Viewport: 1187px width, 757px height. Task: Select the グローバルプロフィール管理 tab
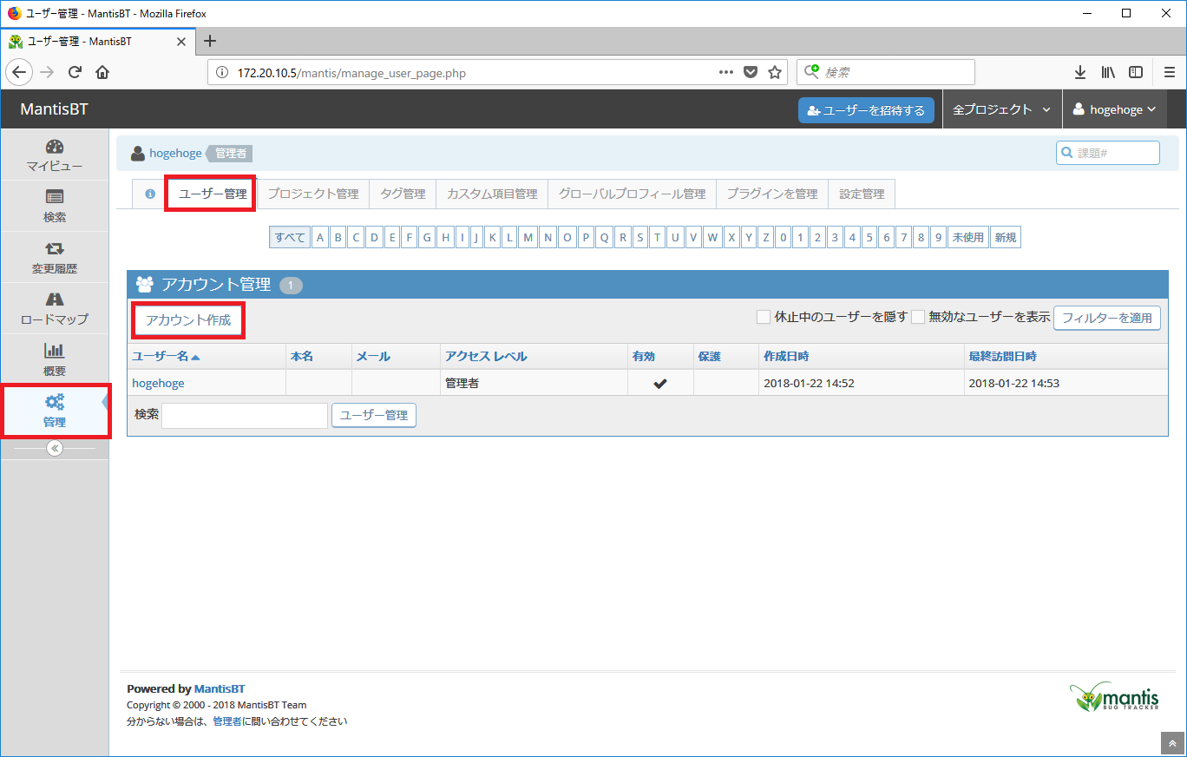(632, 194)
